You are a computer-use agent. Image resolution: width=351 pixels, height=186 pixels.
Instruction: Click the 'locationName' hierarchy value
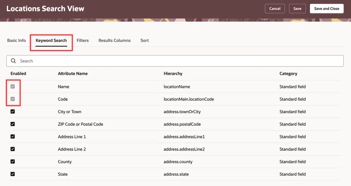tap(177, 87)
